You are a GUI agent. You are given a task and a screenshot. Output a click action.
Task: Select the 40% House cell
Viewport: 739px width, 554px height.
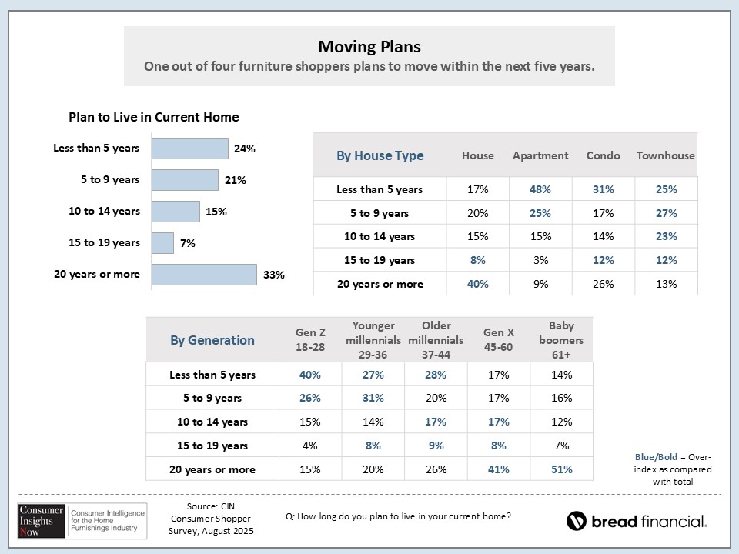478,284
